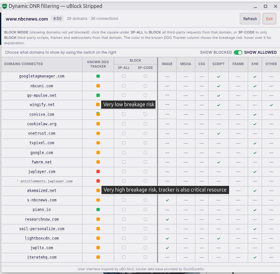This screenshot has width=280, height=274.
Task: Click the image checkmark for s-nbcnews.com
Action: click(x=167, y=200)
